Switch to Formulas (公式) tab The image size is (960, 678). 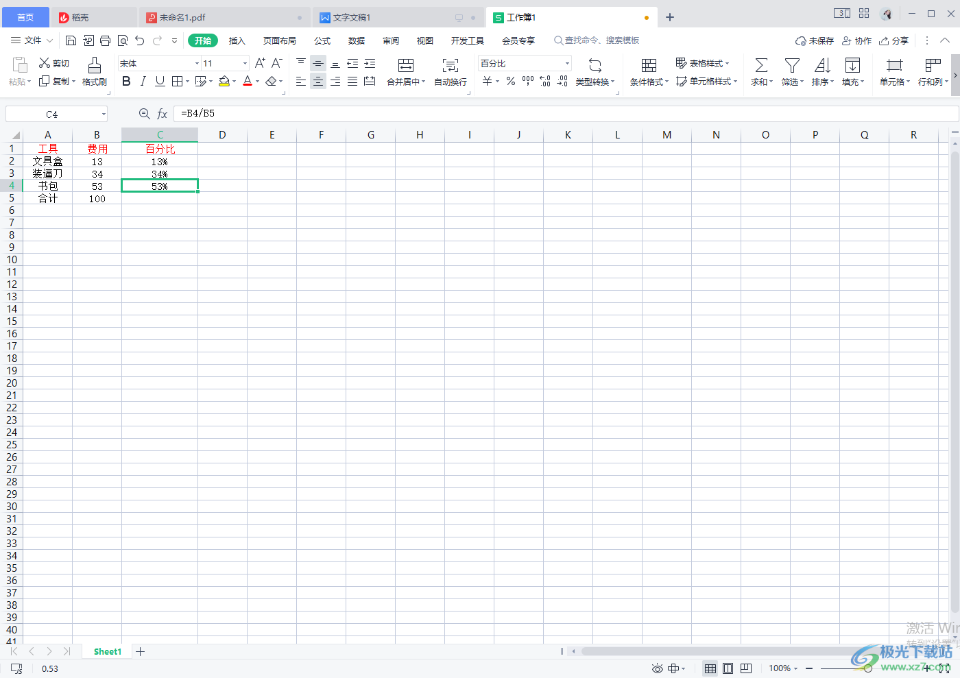[x=322, y=41]
